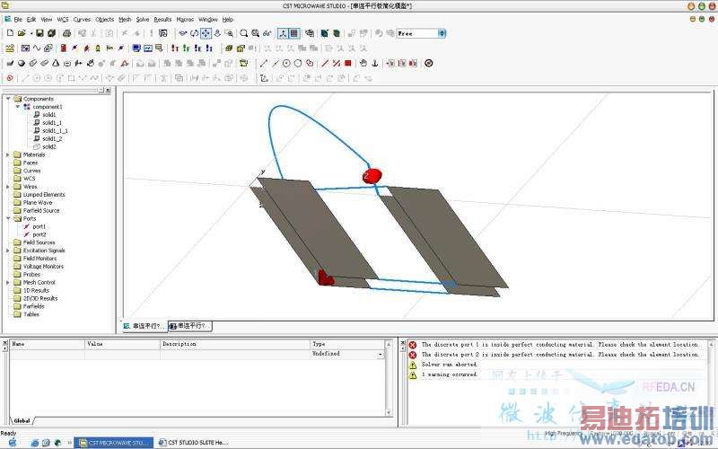Screen dimensions: 718x449
Task: Click the Zoom magnifier icon
Action: (244, 33)
